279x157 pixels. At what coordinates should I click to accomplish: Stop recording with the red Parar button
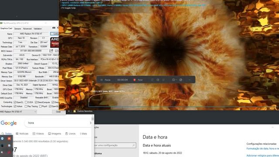[x=138, y=80]
